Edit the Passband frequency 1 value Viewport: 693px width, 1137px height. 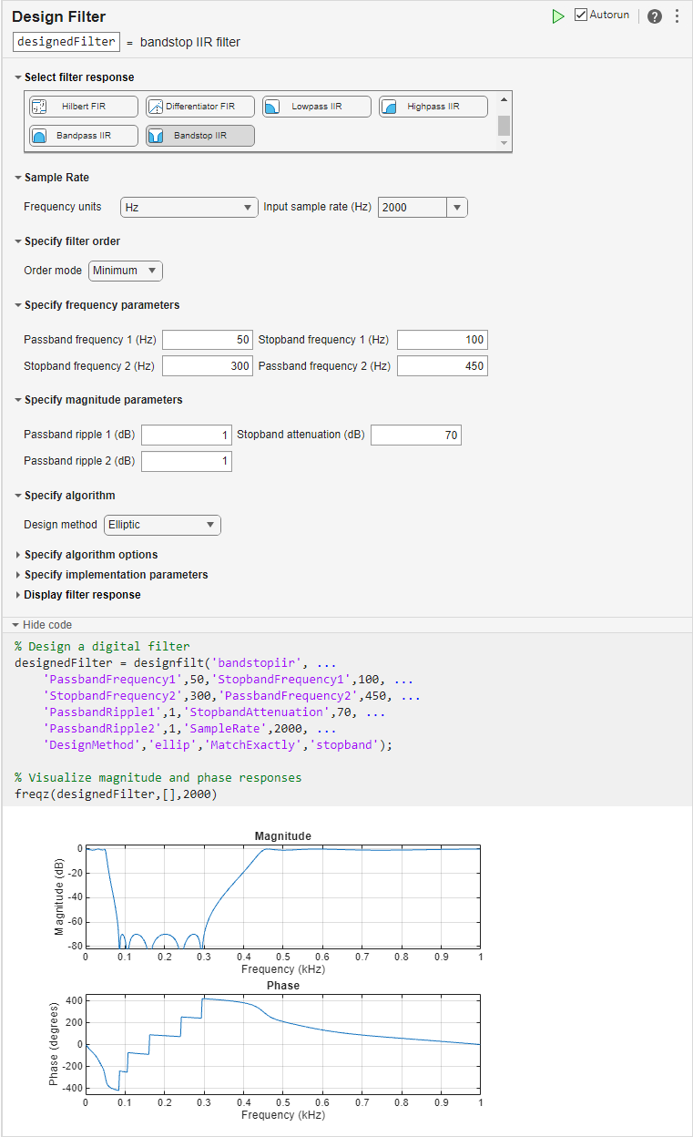coord(207,339)
